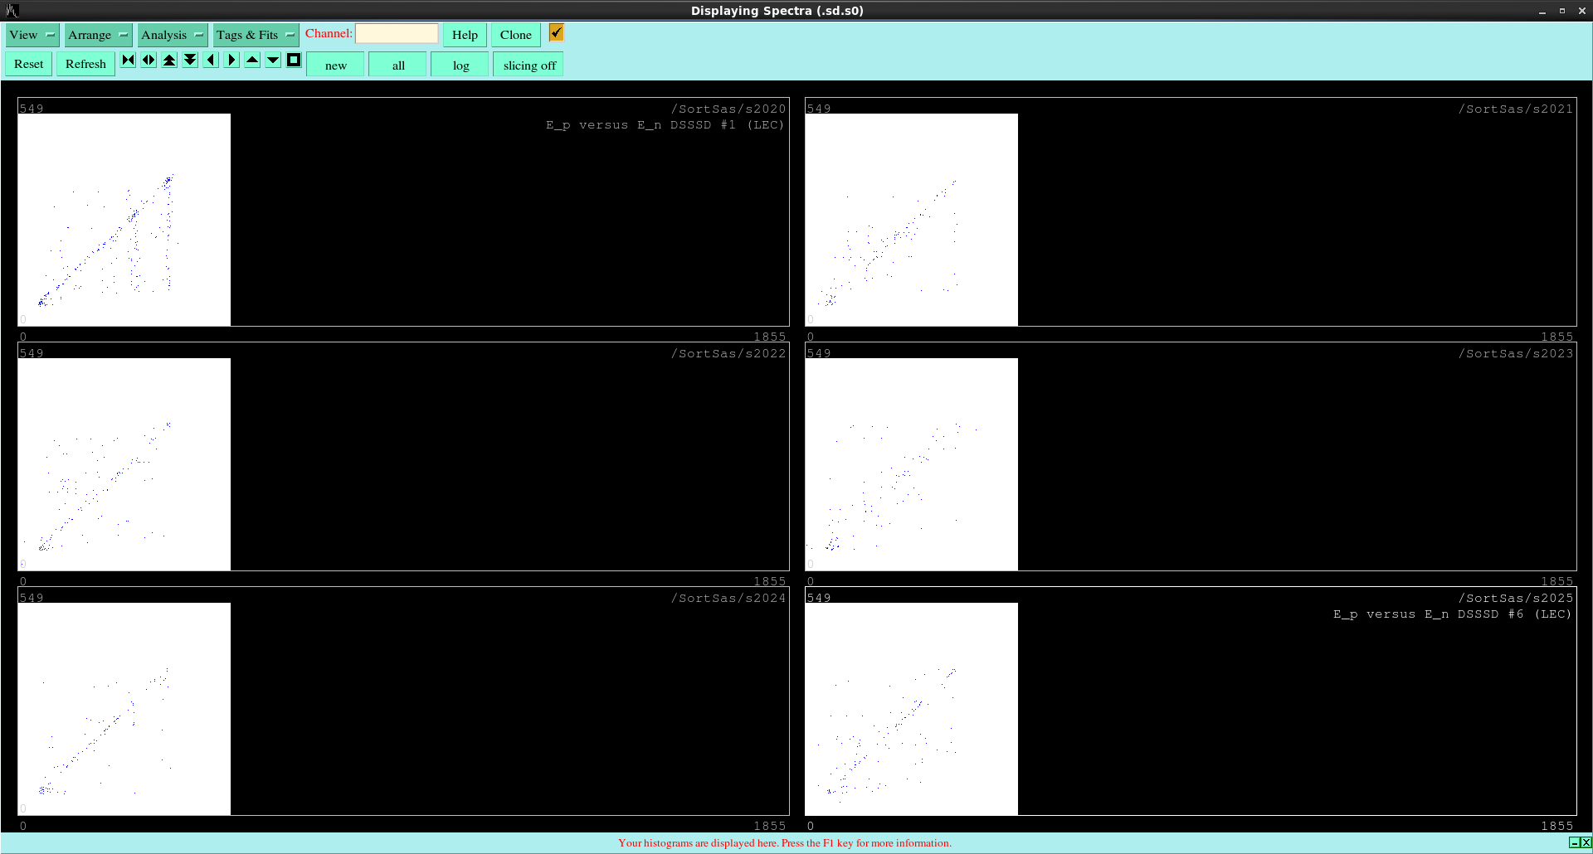Select the s2020 spectrum scatter plot
Viewport: 1593px width, 854px height.
point(124,220)
